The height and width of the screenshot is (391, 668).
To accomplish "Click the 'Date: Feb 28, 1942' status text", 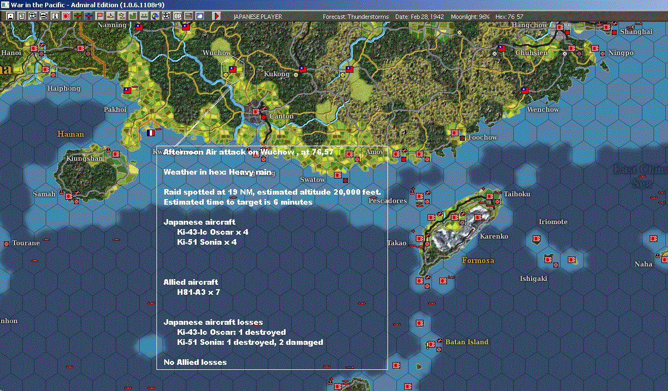I will tap(421, 17).
